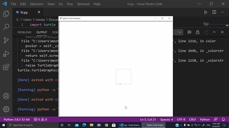Switch to Visual Studio Code taskbar button

(130, 125)
